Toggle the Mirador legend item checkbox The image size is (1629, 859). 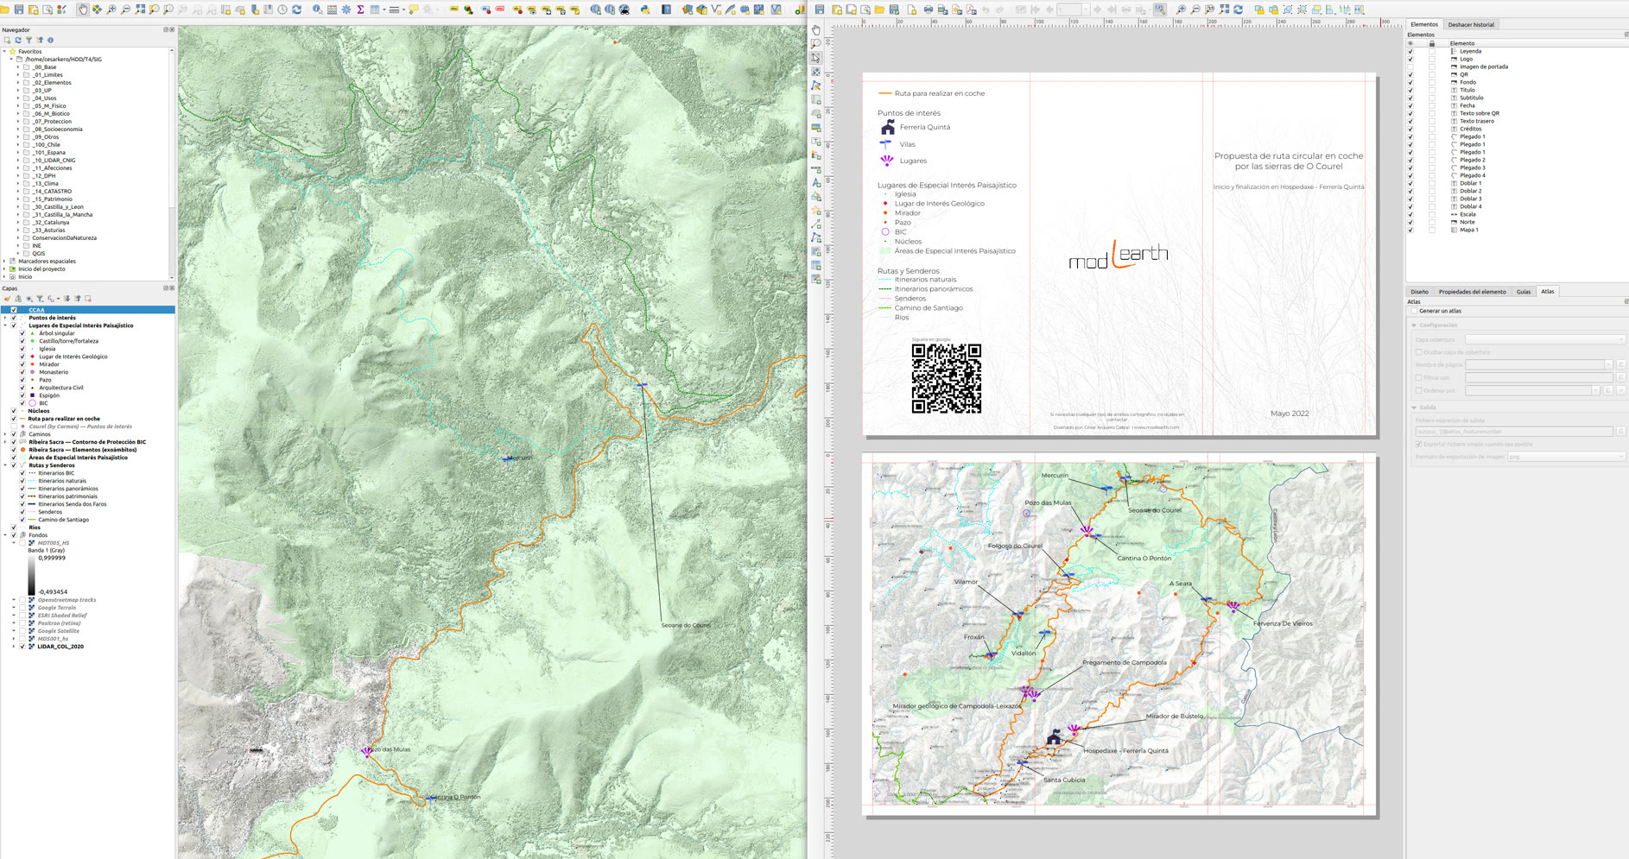point(22,364)
